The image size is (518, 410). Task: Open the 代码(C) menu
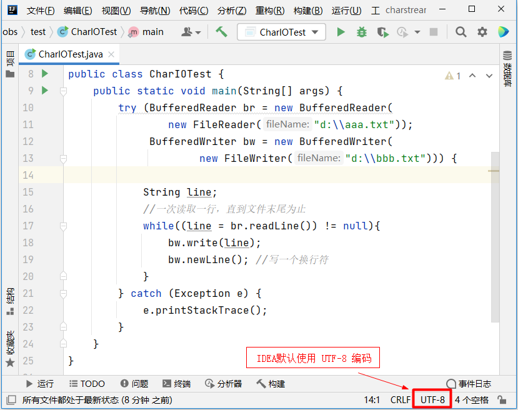pos(194,11)
